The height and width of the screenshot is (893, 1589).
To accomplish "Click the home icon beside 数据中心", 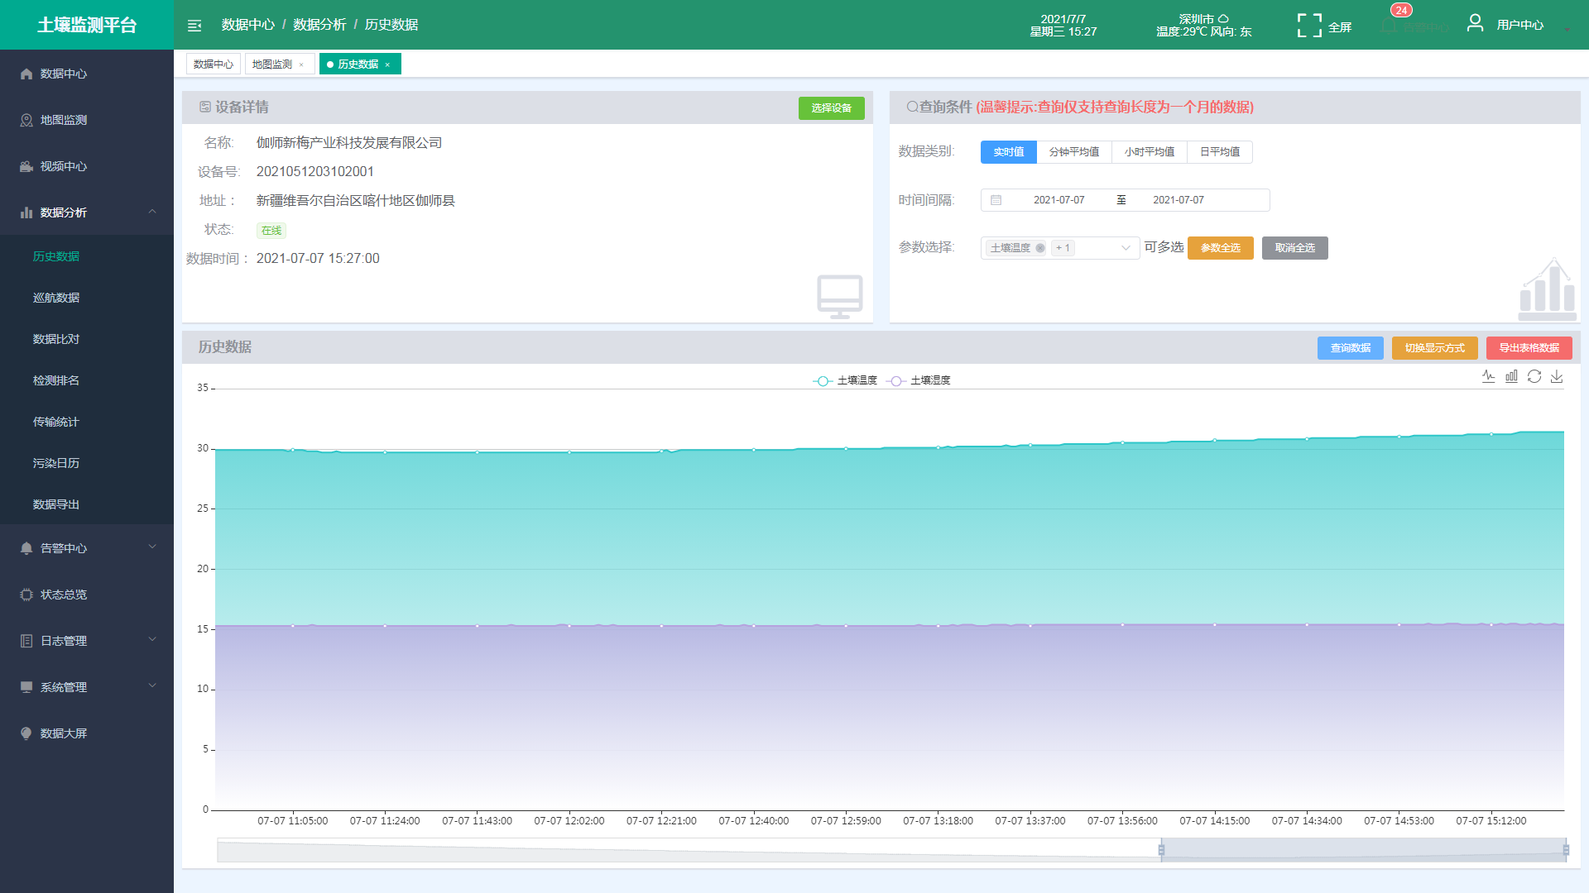I will (x=26, y=74).
